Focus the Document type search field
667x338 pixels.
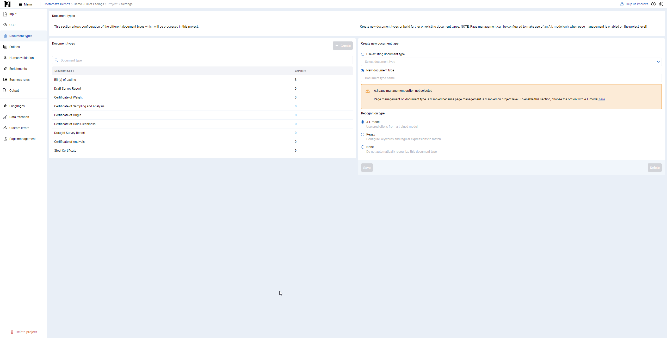coord(202,60)
